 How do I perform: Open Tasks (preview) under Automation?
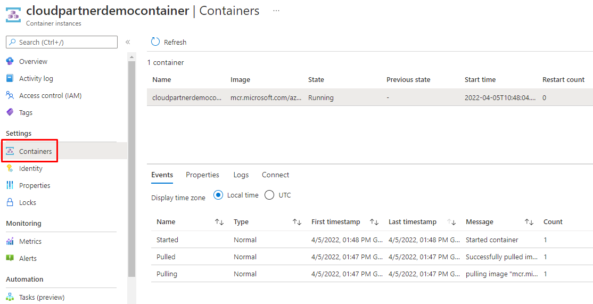[42, 297]
